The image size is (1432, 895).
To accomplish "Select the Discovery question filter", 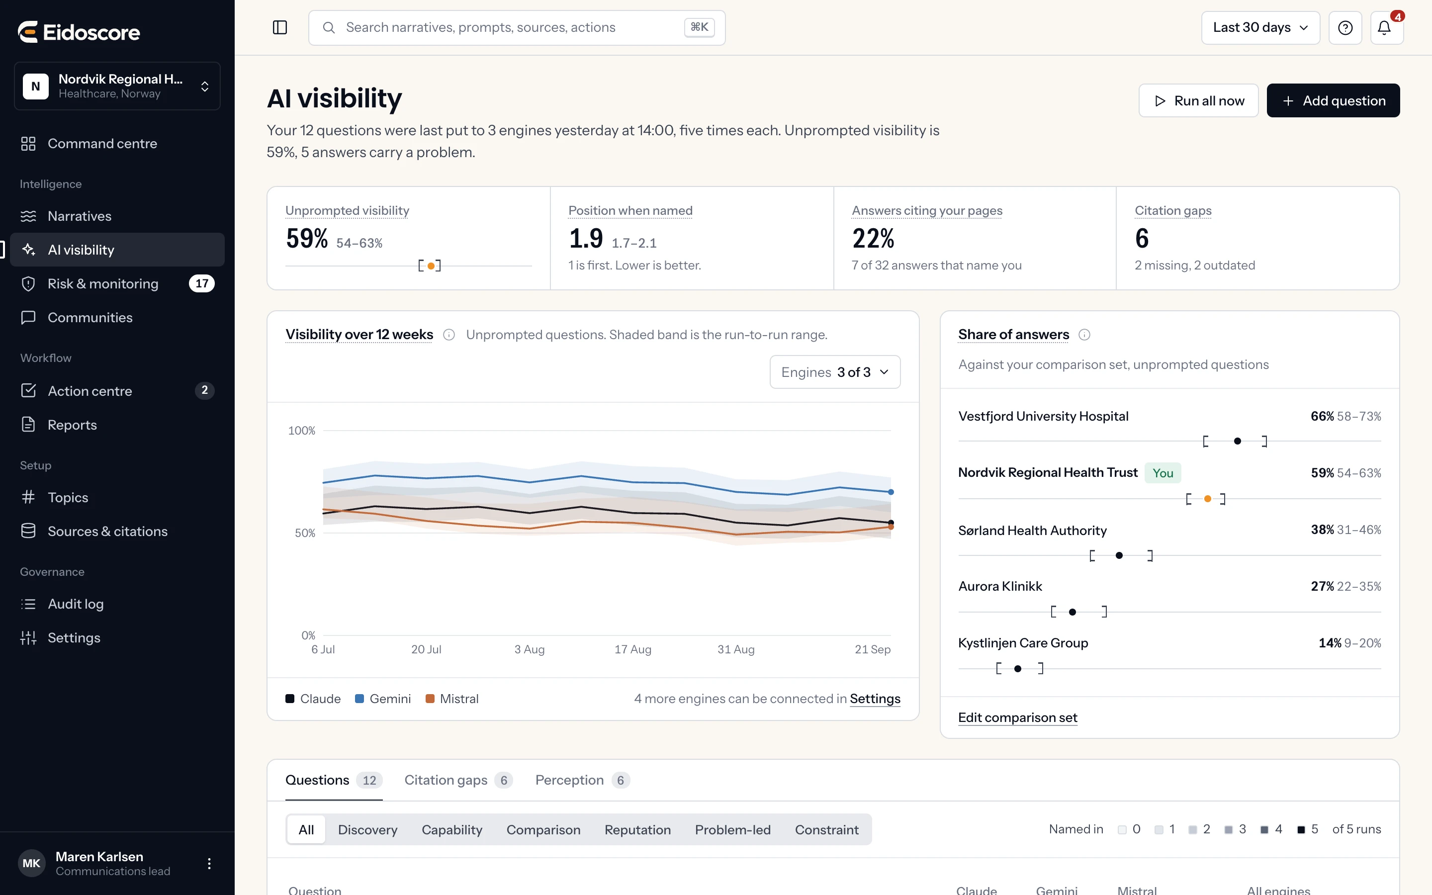I will pyautogui.click(x=367, y=829).
